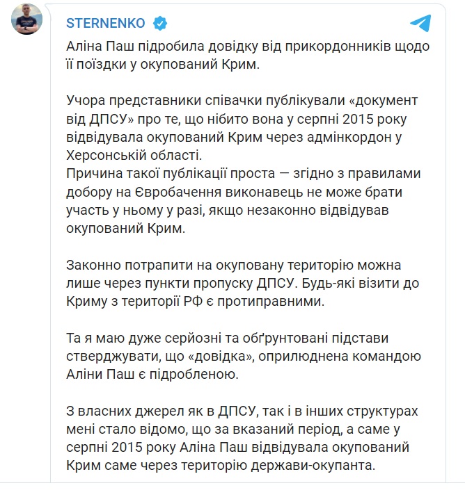
Task: Click the words 'Херсонській області.'
Action: [134, 156]
